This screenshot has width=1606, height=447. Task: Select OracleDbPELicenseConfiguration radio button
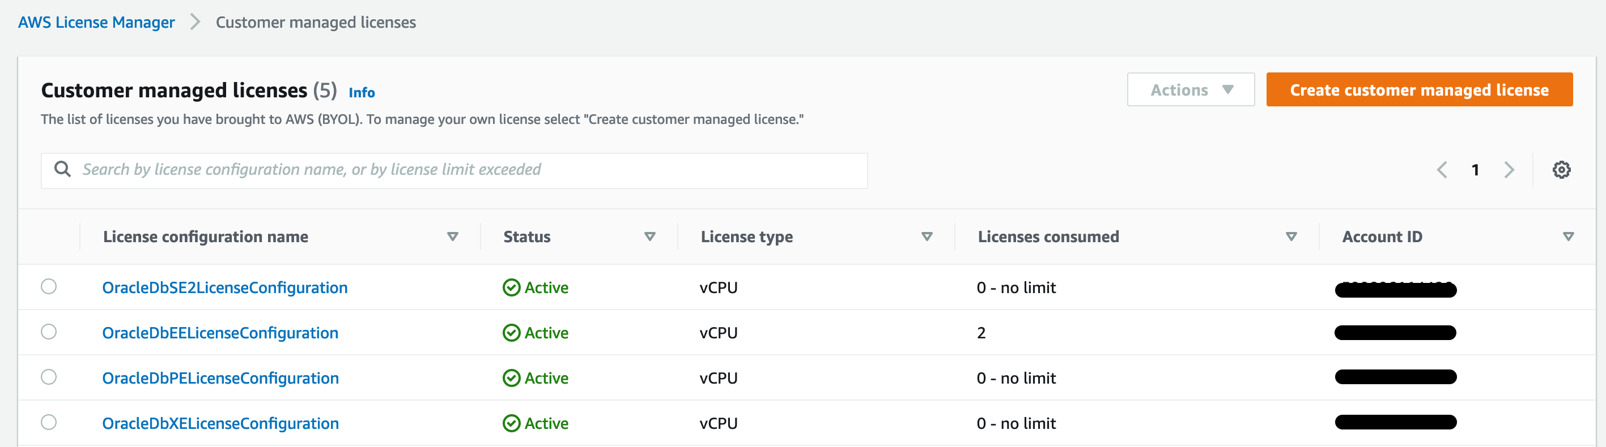click(x=49, y=377)
